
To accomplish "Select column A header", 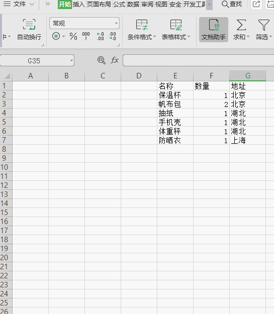I will coord(31,76).
